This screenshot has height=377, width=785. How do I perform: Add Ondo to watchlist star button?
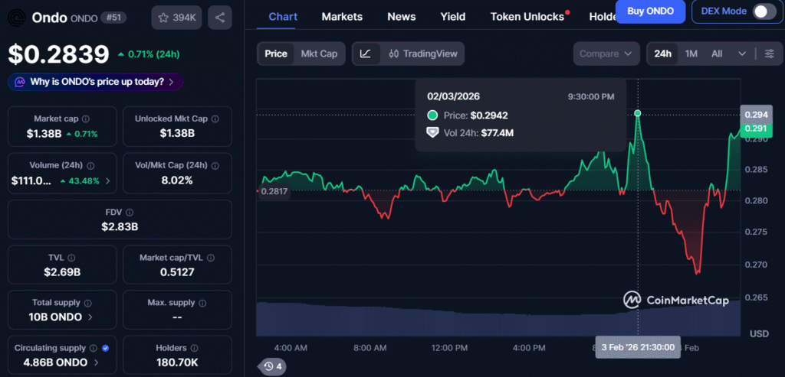[x=177, y=18]
